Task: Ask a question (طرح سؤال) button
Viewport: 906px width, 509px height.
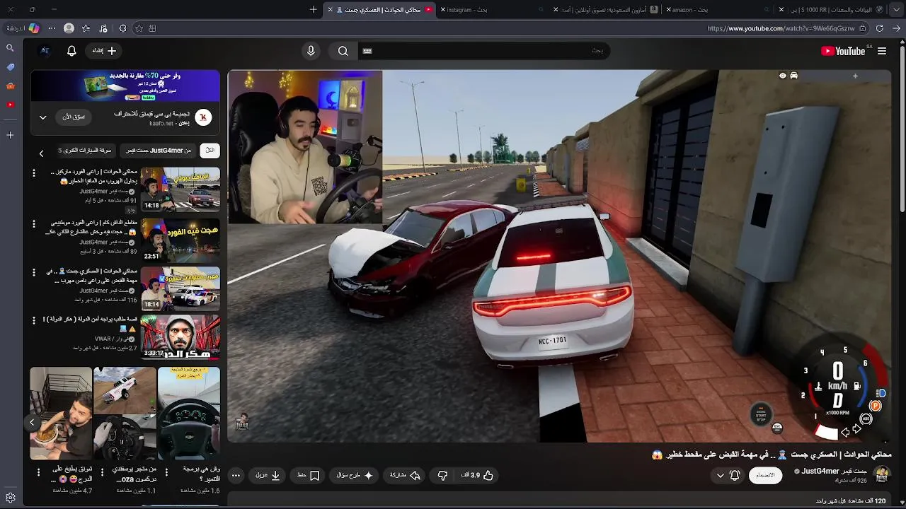Action: (355, 476)
